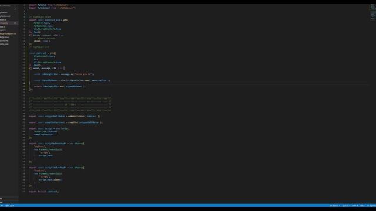
Task: Click the 'return isBeingPolite.and' line
Action: click(x=59, y=86)
